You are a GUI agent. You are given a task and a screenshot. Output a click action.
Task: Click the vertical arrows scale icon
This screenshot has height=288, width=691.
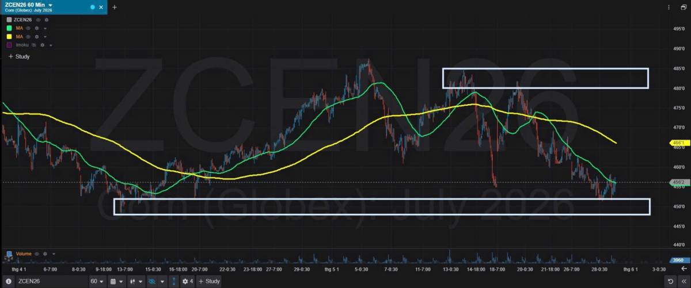(x=174, y=281)
